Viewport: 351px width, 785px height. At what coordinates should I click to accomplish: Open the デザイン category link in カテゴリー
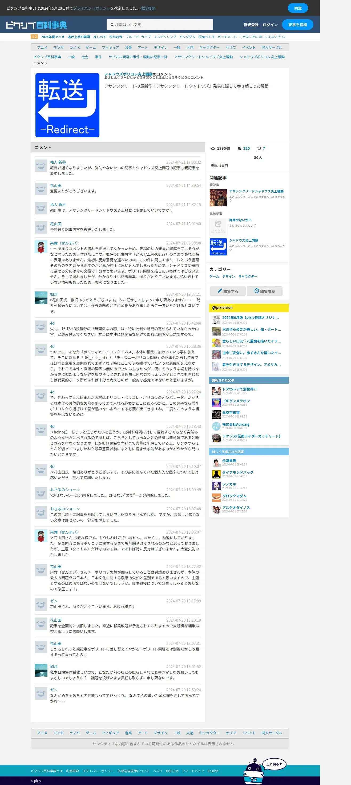(228, 277)
